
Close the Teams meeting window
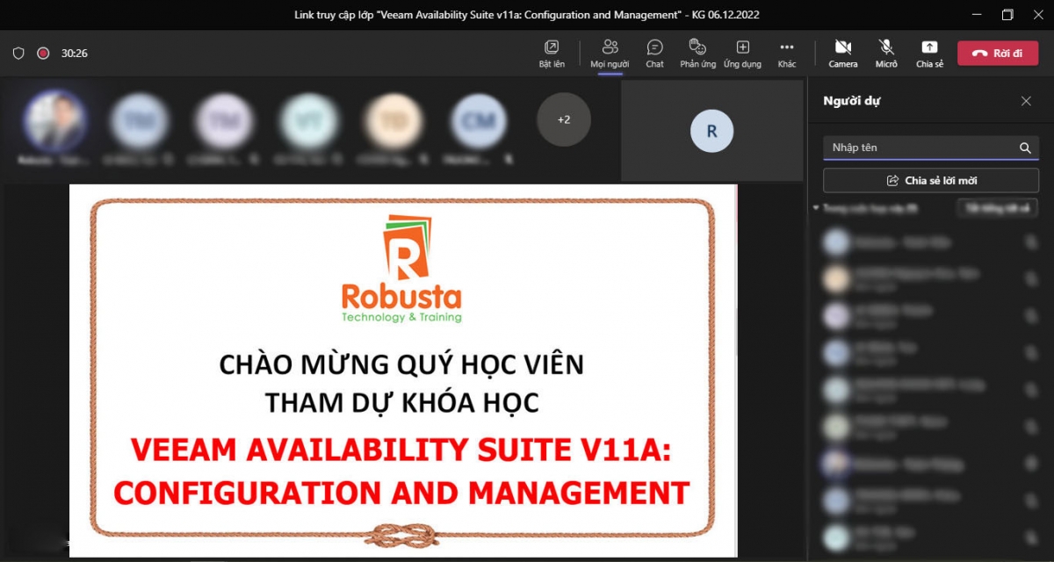point(1036,14)
